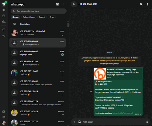The height and width of the screenshot is (126, 152).
Task: Click the RABAT4D link preview thumbnail
Action: point(100,73)
